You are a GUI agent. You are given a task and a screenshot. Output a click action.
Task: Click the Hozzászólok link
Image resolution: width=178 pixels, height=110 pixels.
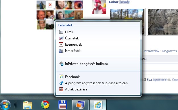click(151, 51)
